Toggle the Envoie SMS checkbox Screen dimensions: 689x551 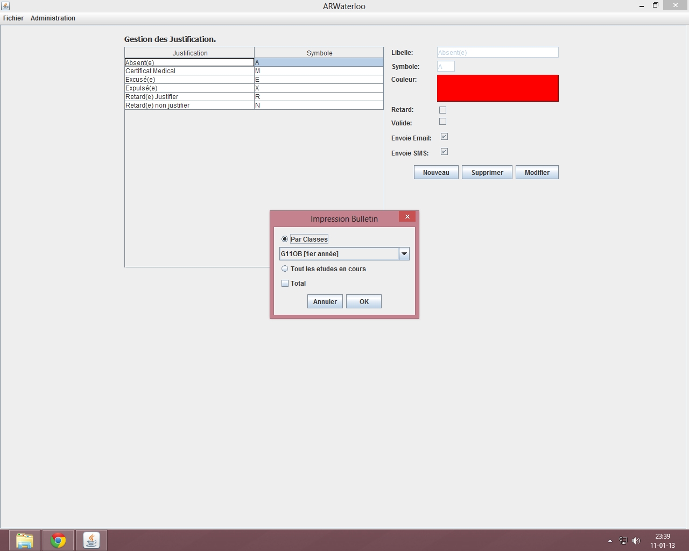[444, 152]
